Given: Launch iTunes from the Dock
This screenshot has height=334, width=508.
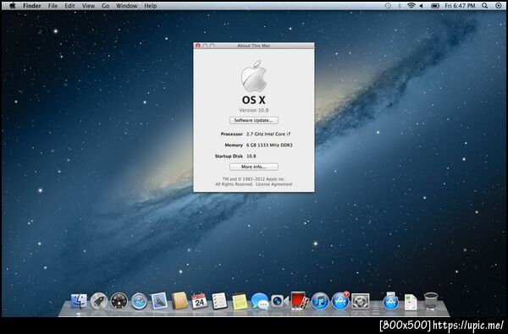Looking at the screenshot, I should pyautogui.click(x=320, y=301).
